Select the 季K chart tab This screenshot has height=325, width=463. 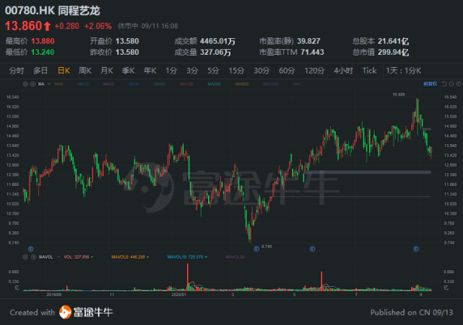pos(128,71)
